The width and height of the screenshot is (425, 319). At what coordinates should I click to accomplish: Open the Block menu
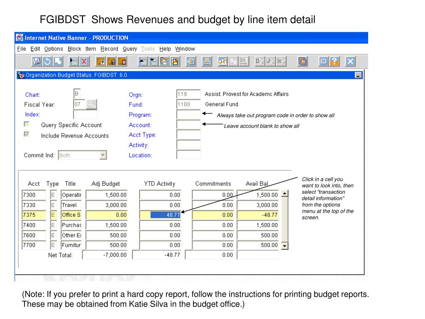[74, 49]
